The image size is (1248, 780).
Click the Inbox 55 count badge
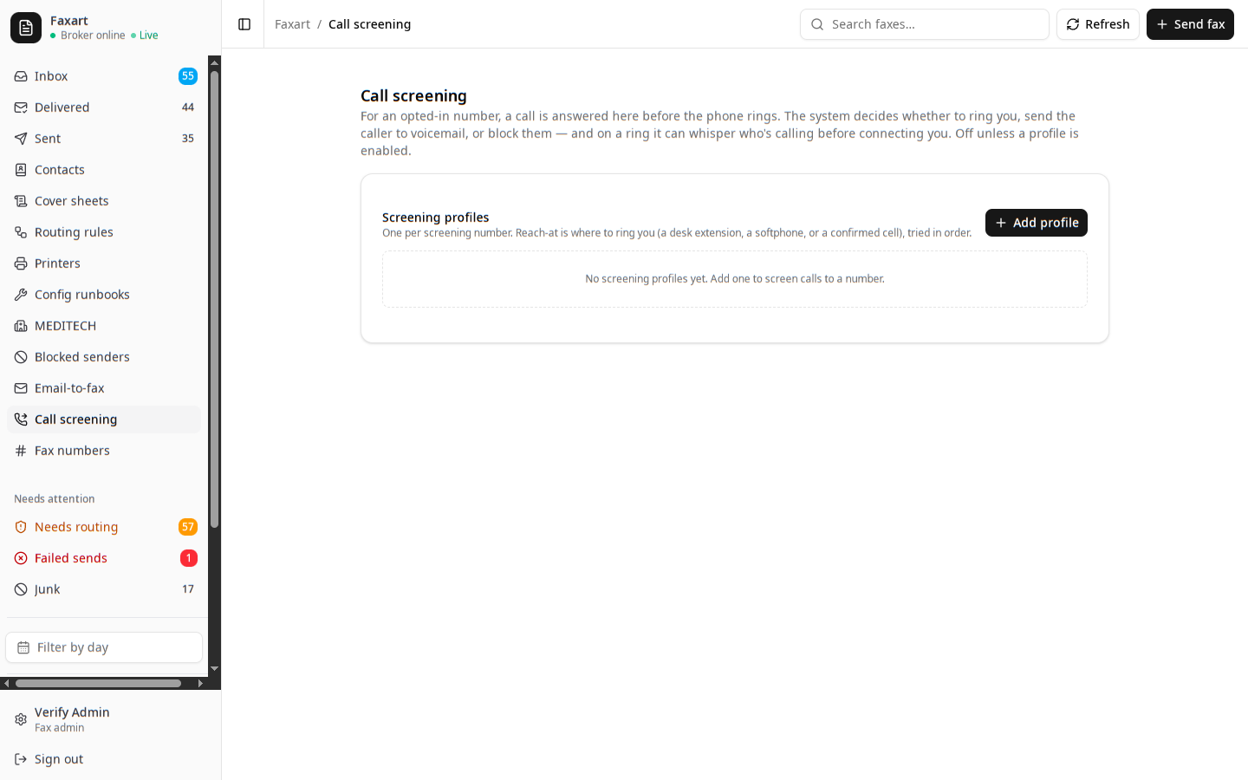(188, 76)
